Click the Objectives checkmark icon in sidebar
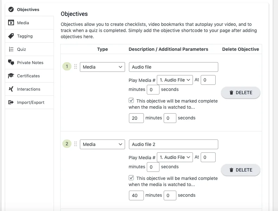This screenshot has height=211, width=278. coord(11,10)
